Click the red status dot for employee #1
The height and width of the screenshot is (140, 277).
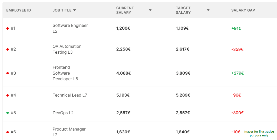[x=8, y=28]
